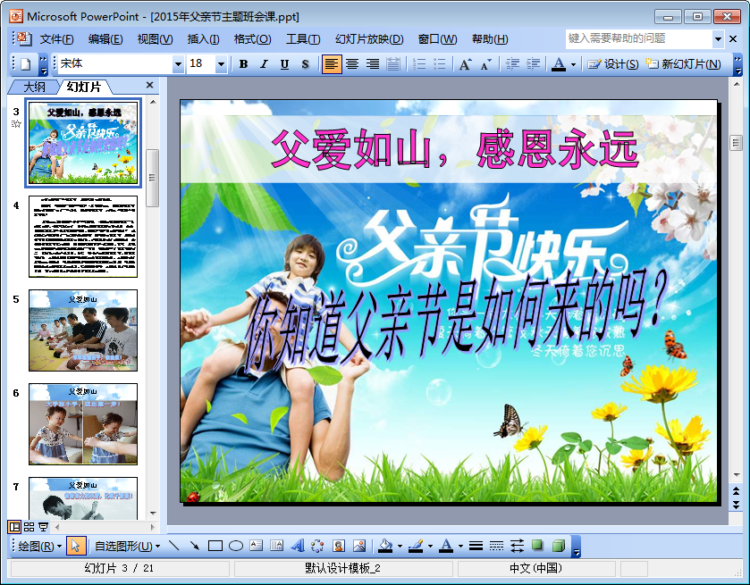Toggle Italic text formatting
Viewport: 750px width, 585px height.
[x=264, y=64]
